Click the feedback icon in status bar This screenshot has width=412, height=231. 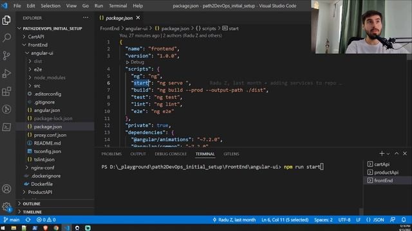(393, 219)
